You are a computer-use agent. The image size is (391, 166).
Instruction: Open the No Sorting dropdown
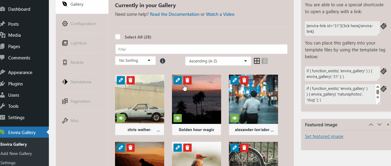(x=135, y=61)
